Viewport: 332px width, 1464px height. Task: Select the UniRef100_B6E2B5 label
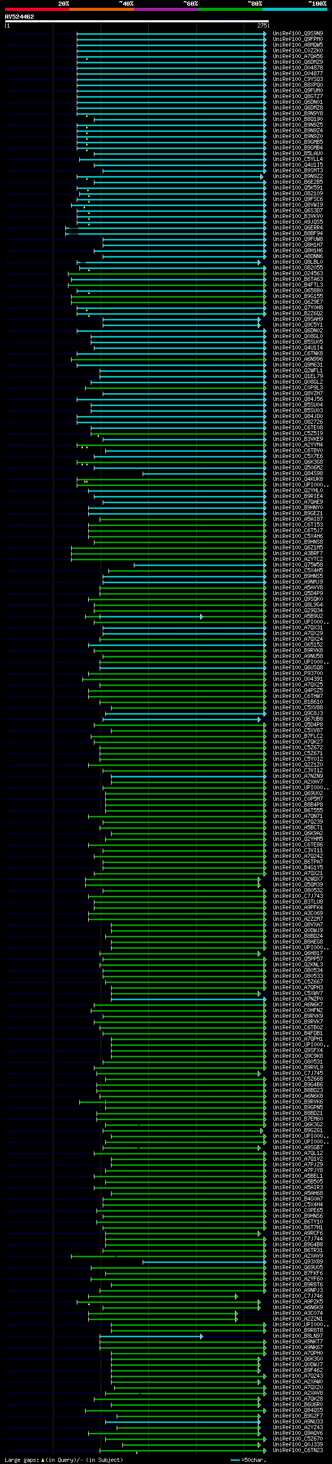point(298,182)
